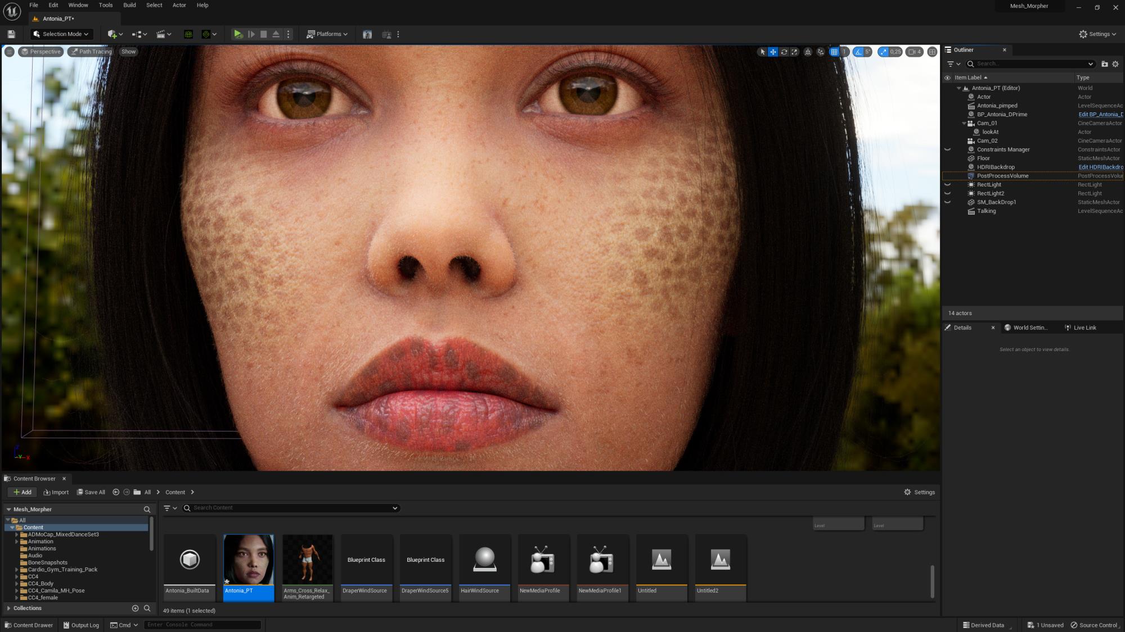Open Source Control status menu

tap(1094, 625)
